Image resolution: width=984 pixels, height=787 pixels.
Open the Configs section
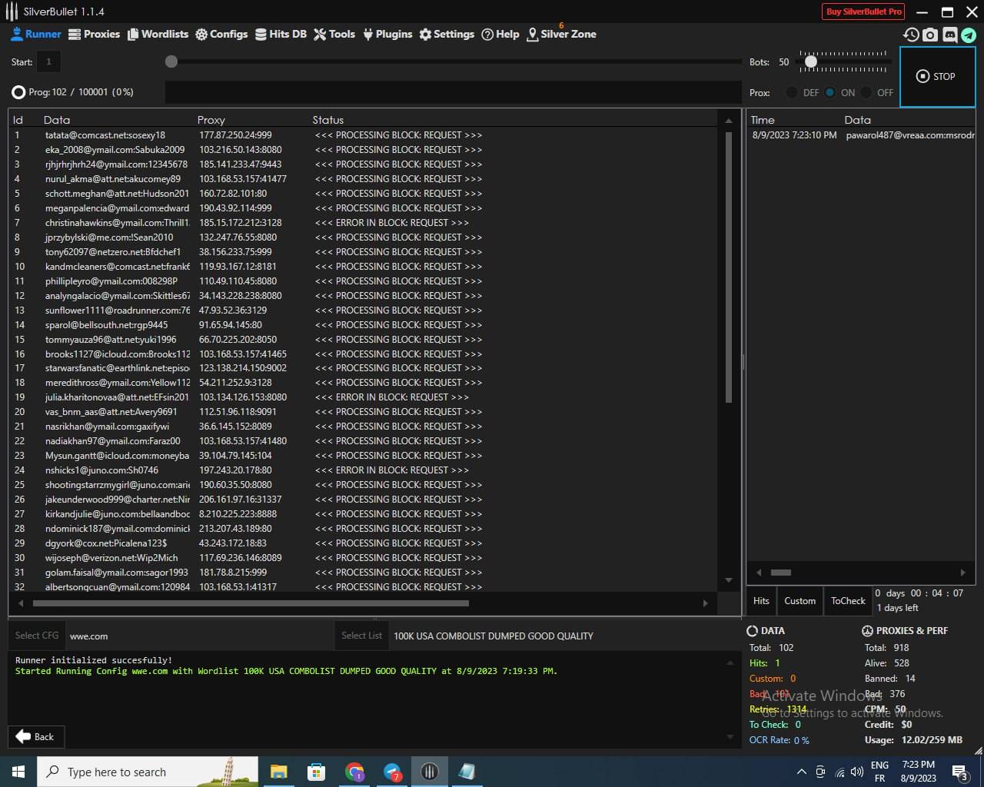point(221,34)
